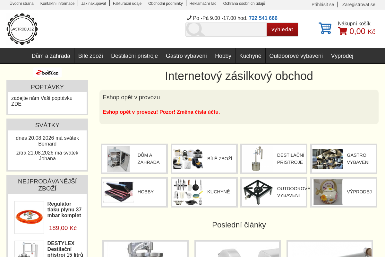
Task: Click the red account change notice text
Action: pyautogui.click(x=161, y=112)
